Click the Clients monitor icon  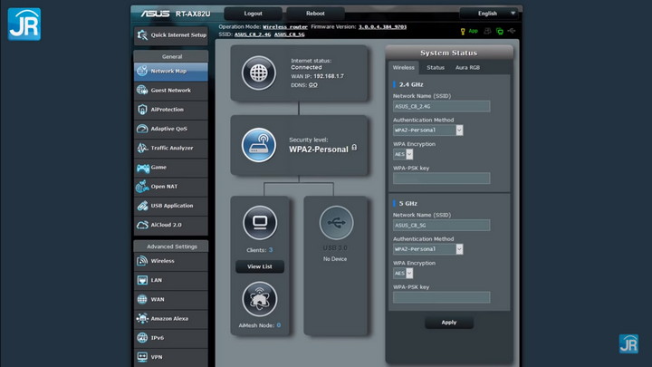[x=260, y=223]
